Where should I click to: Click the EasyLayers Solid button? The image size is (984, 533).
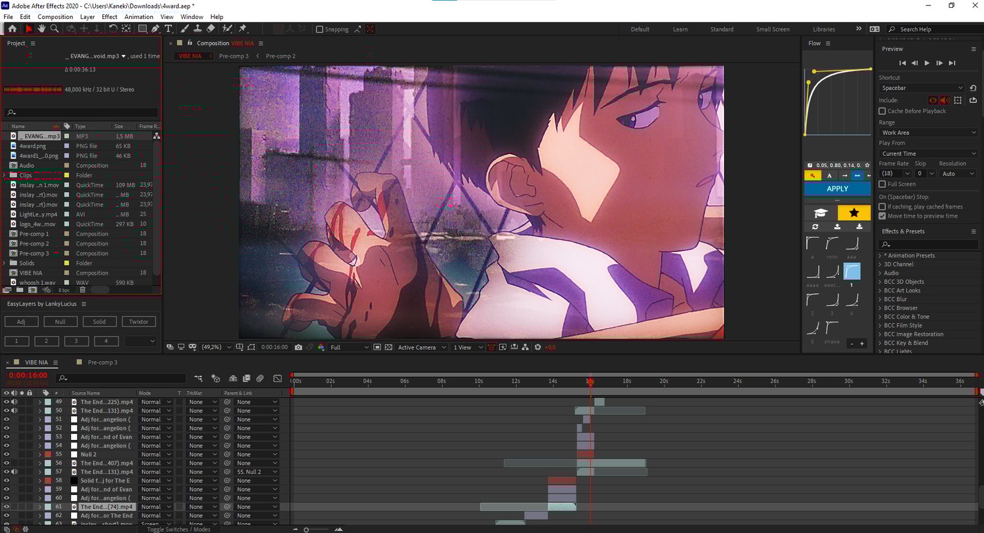[x=99, y=322]
